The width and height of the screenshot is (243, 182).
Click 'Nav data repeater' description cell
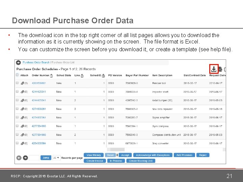pyautogui.click(x=162, y=109)
